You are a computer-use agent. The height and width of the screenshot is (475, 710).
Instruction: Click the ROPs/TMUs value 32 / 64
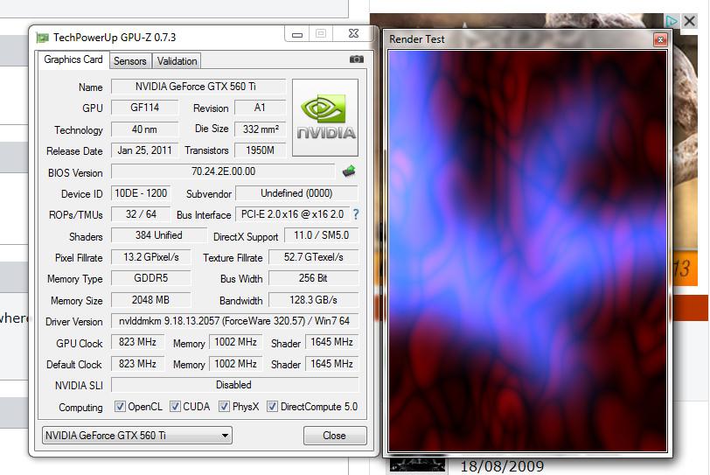[x=141, y=214]
